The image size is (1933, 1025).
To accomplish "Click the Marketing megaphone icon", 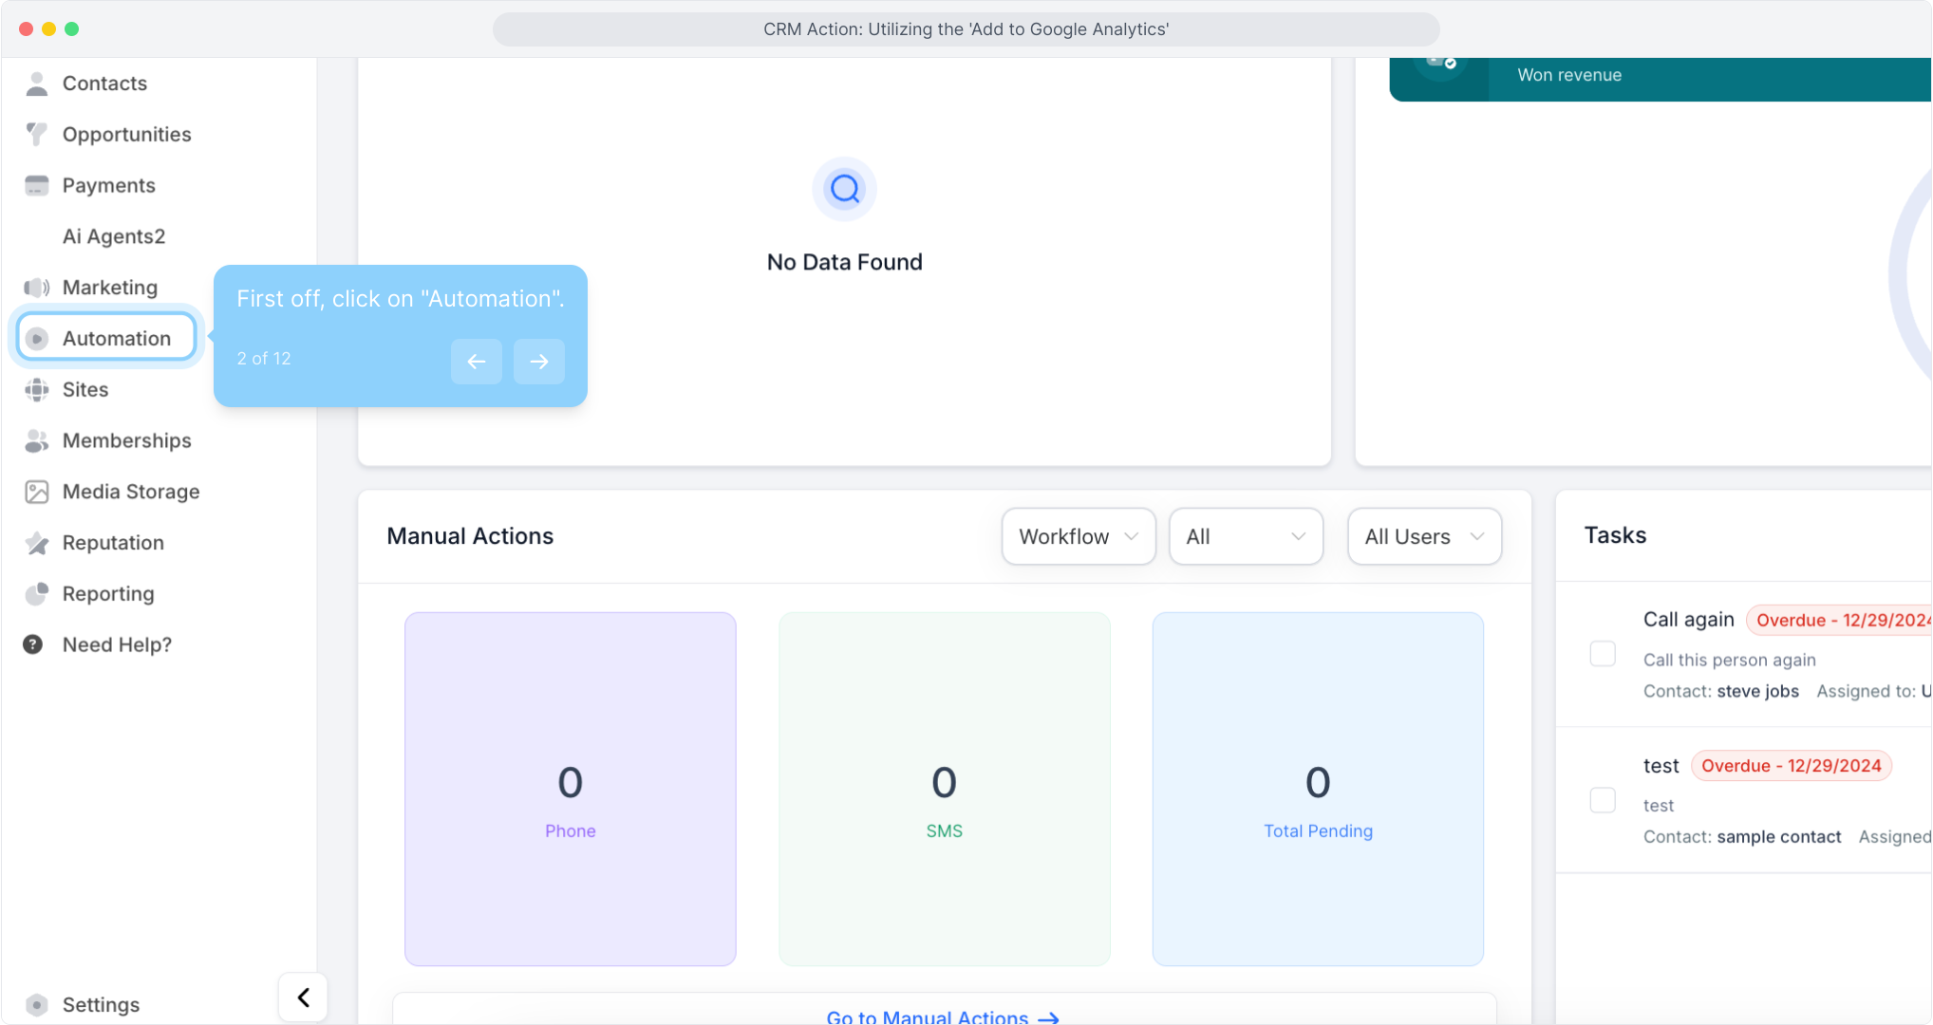I will (x=37, y=288).
